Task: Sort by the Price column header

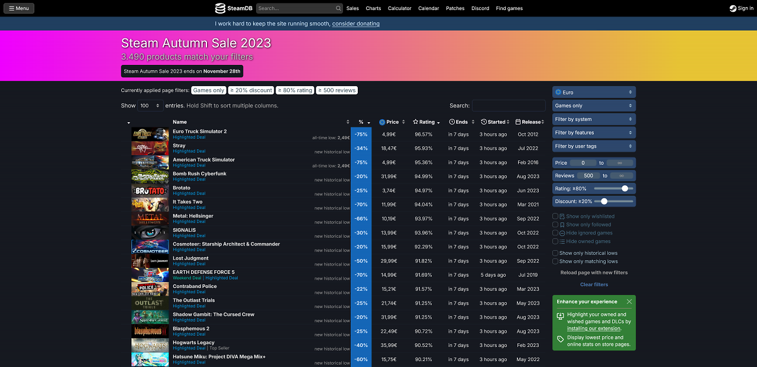Action: [392, 122]
